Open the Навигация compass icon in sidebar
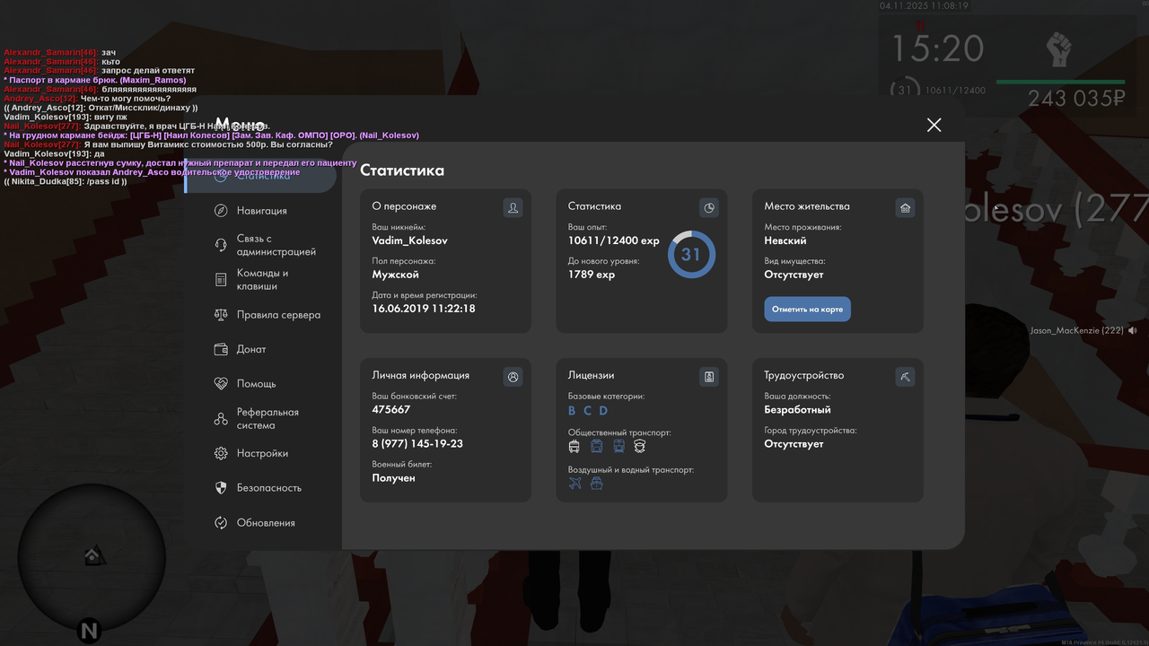The image size is (1149, 646). click(221, 210)
